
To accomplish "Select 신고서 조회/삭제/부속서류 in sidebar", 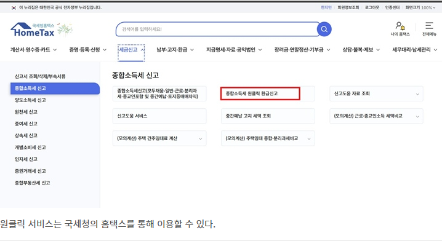I will 40,76.
